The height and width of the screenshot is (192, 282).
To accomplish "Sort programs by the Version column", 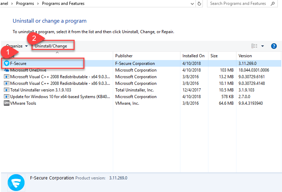I will coord(245,56).
